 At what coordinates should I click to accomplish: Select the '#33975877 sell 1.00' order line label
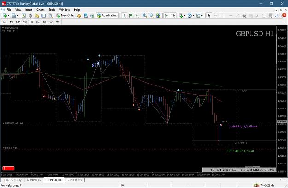[13, 123]
